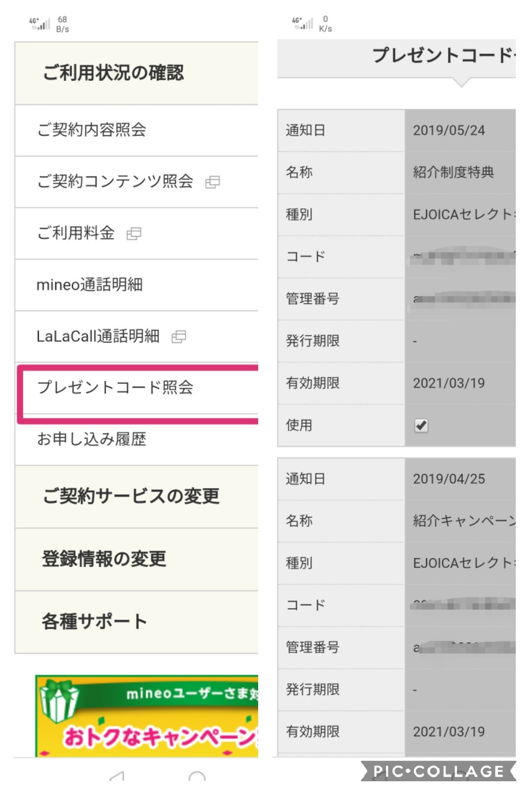529x794 pixels.
Task: Click the mineo おトクなキャンペーン banner
Action: click(x=147, y=716)
